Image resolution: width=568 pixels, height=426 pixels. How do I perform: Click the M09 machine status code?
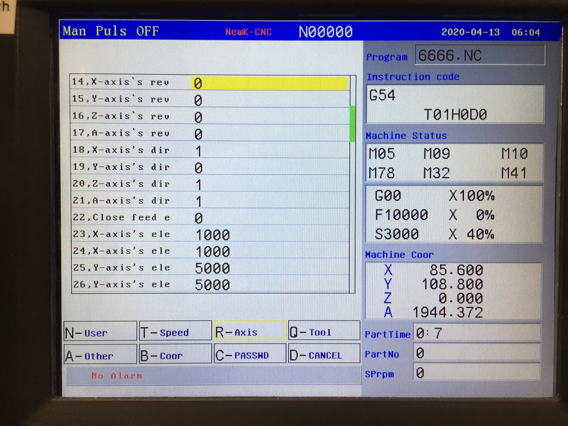click(x=437, y=154)
